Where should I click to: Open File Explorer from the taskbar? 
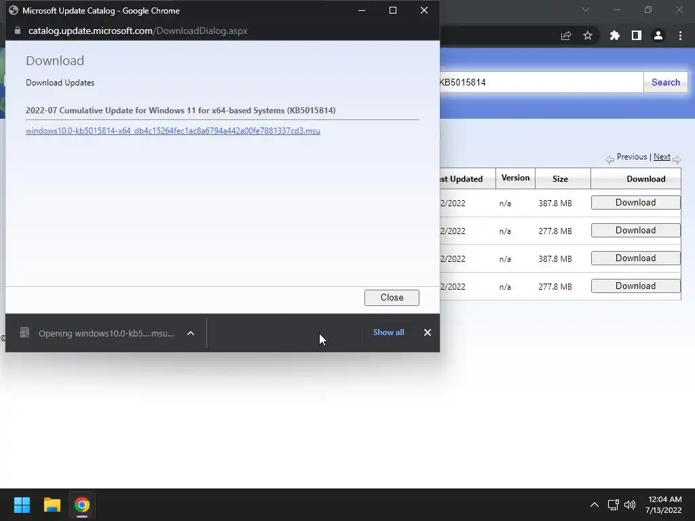[52, 505]
